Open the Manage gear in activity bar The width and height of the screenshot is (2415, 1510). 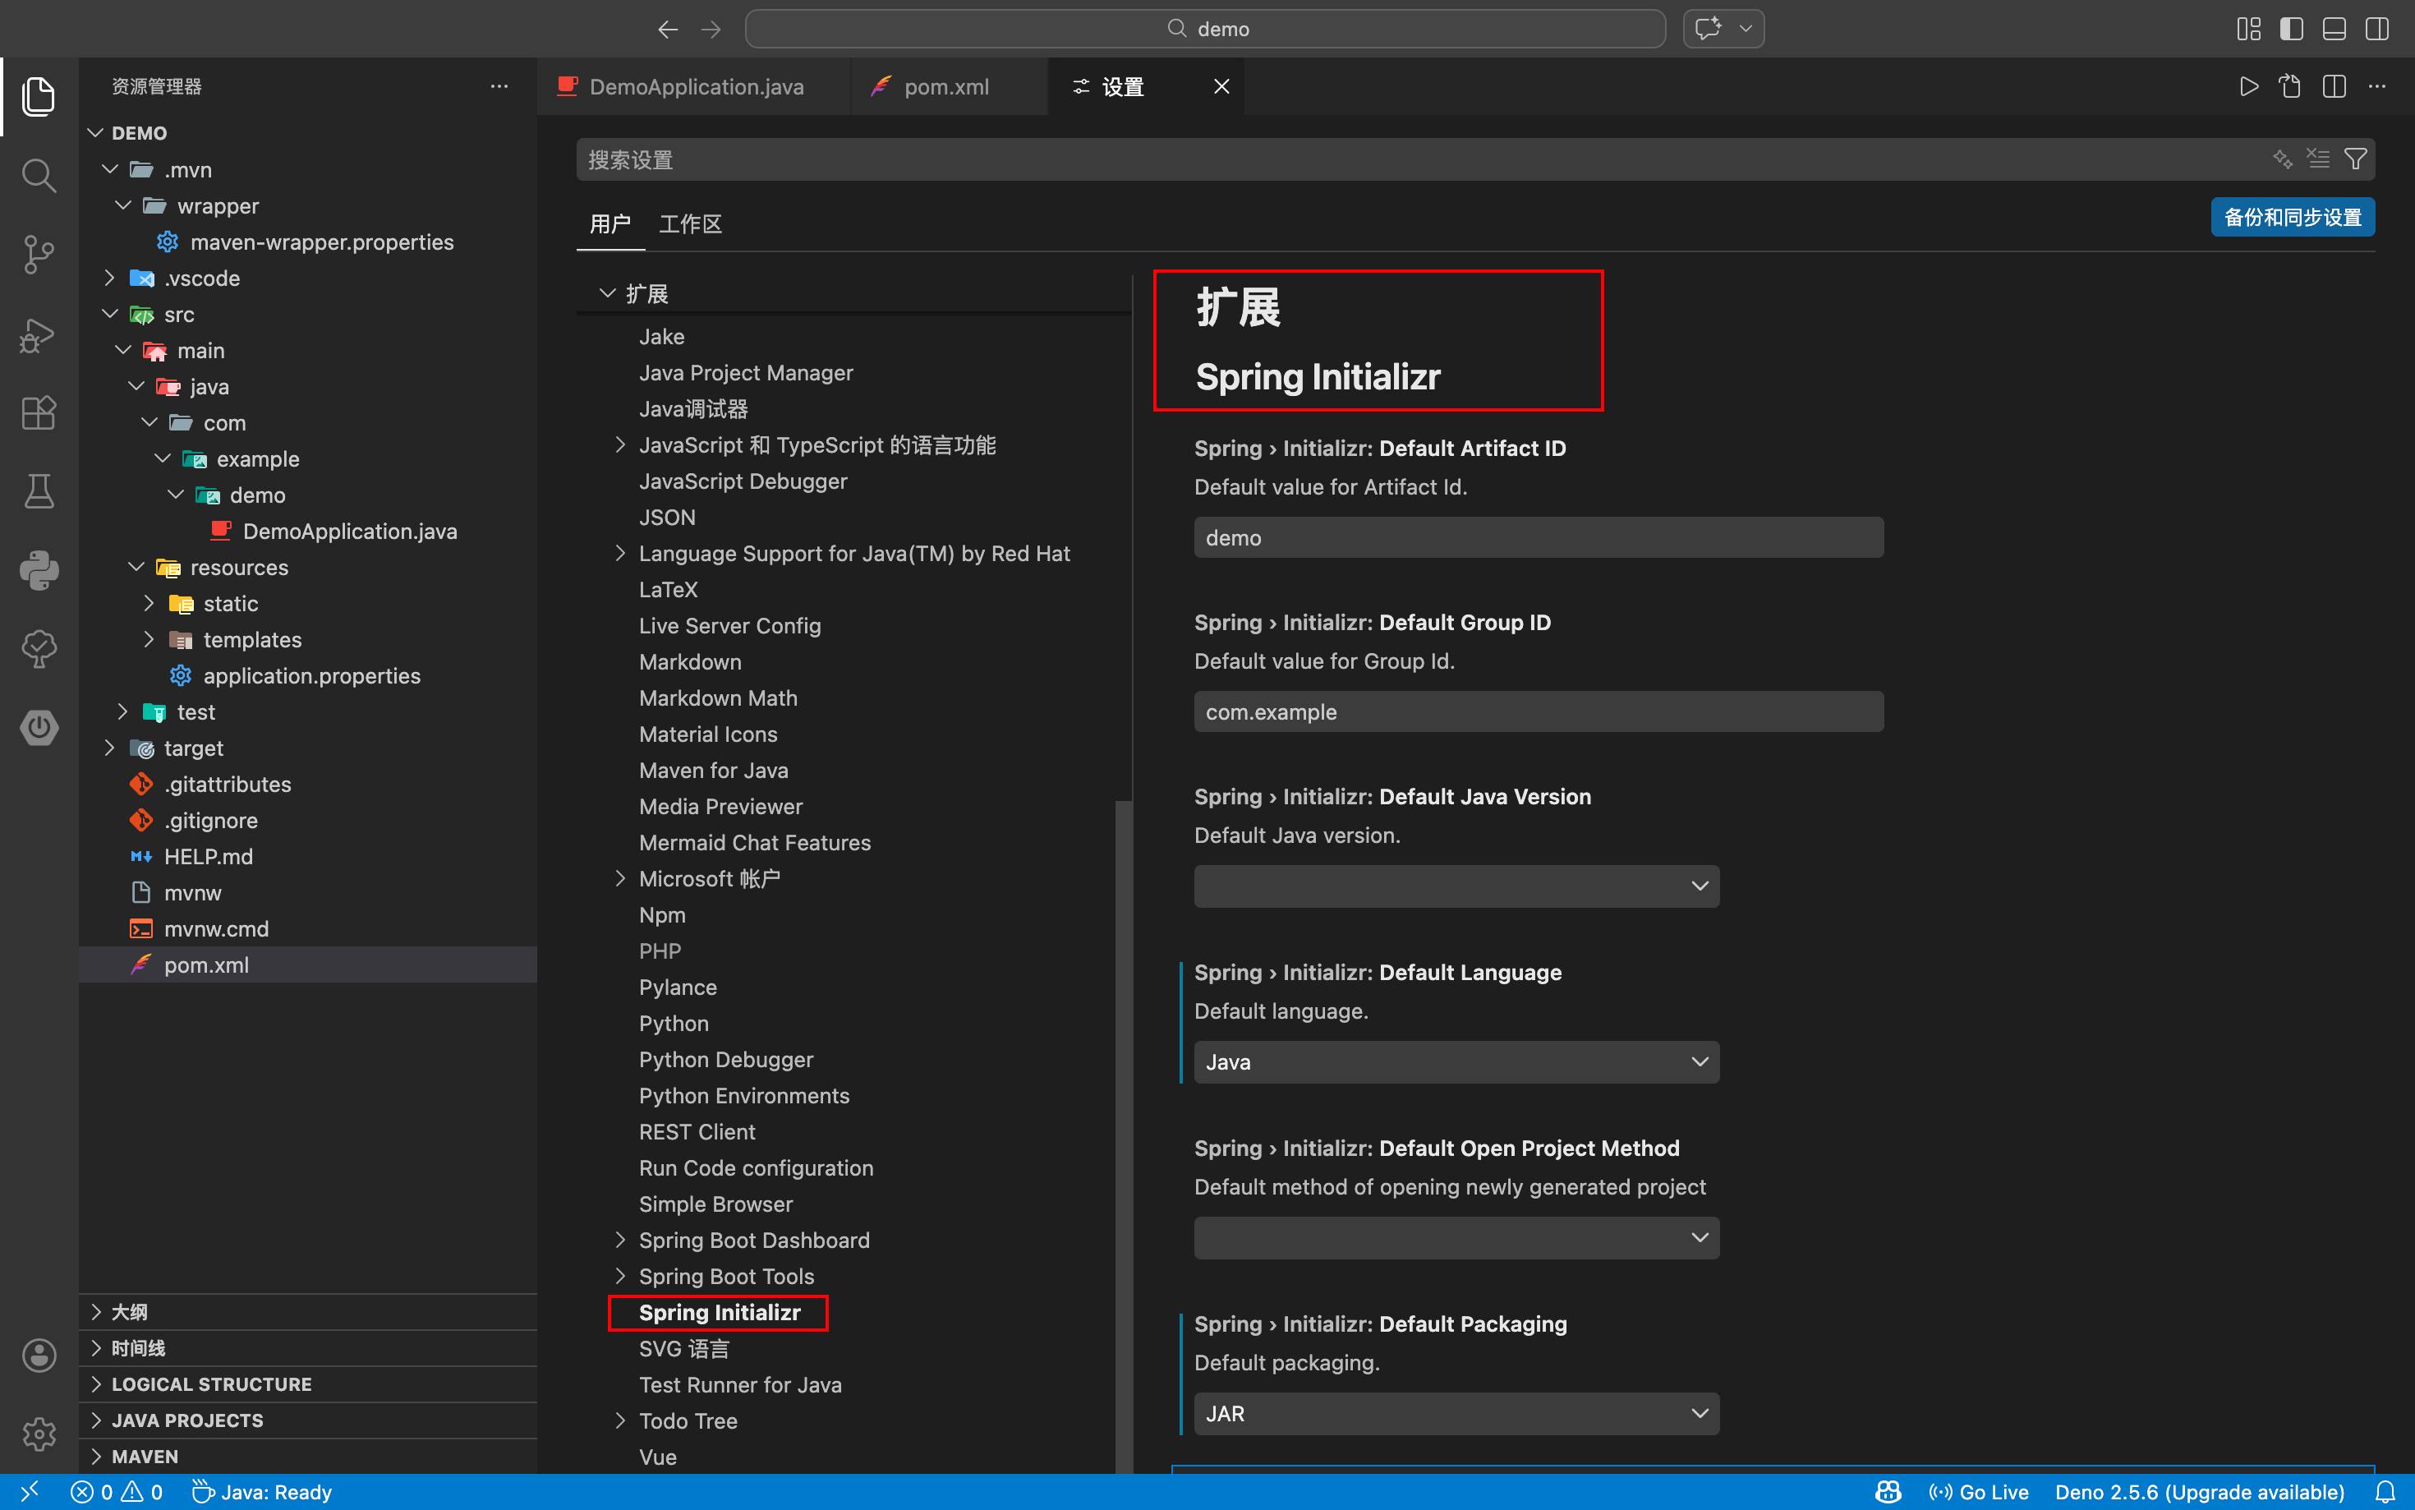(39, 1434)
